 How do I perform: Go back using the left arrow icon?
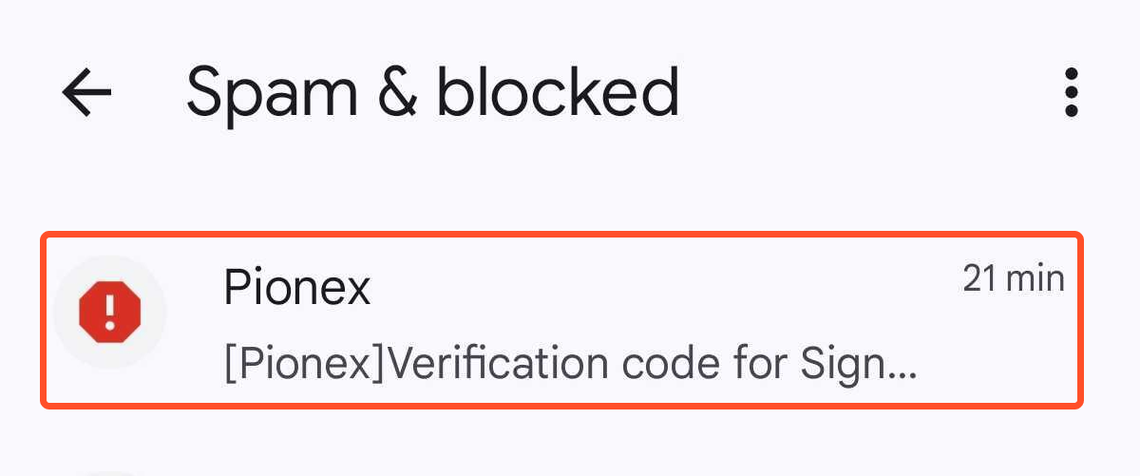click(x=86, y=92)
